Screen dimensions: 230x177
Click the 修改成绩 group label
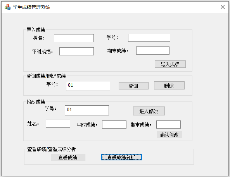[36, 102]
